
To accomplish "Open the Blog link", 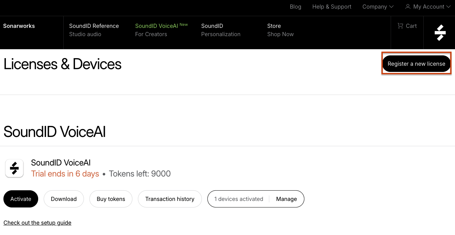I will click(295, 7).
